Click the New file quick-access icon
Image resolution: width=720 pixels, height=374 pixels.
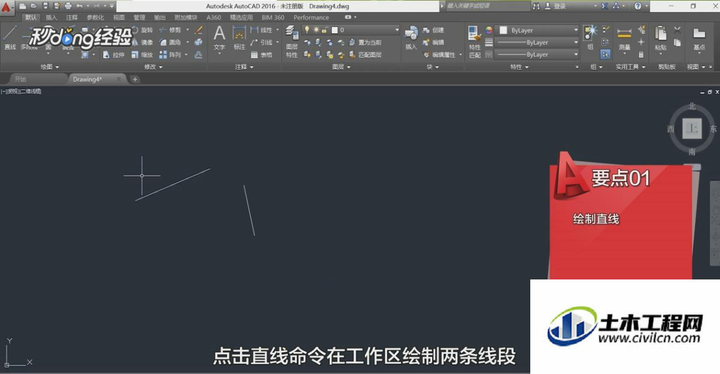tap(23, 6)
